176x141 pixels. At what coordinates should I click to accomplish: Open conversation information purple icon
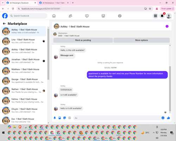click(167, 26)
